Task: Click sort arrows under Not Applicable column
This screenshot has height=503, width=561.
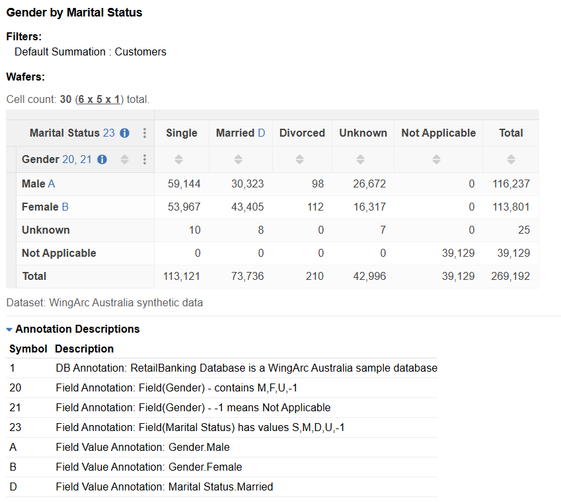Action: pyautogui.click(x=438, y=159)
